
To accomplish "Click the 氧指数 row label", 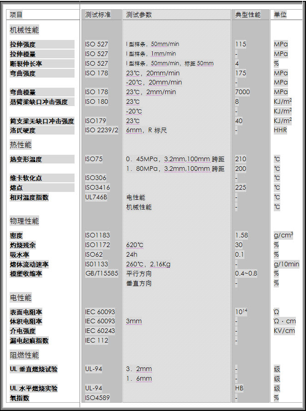I will (x=19, y=398).
